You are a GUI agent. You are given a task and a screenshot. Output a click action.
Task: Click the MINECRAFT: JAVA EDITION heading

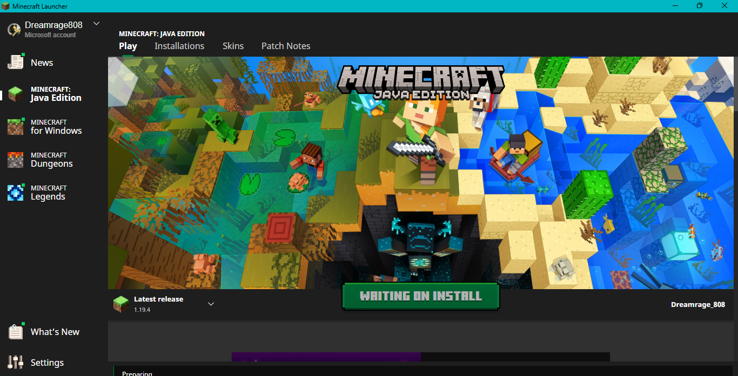pyautogui.click(x=162, y=33)
